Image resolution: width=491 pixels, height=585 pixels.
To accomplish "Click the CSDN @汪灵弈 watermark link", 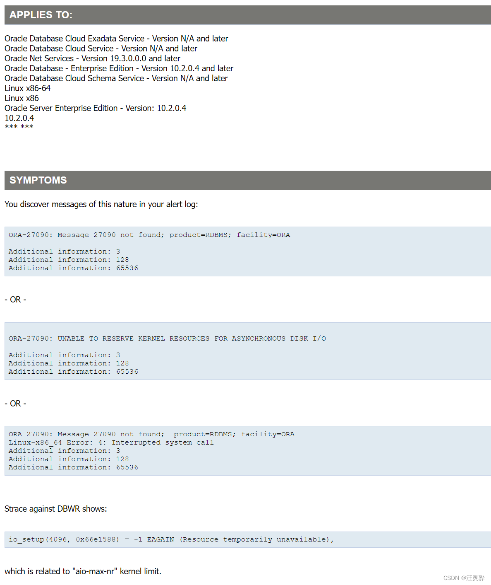I will click(x=465, y=578).
